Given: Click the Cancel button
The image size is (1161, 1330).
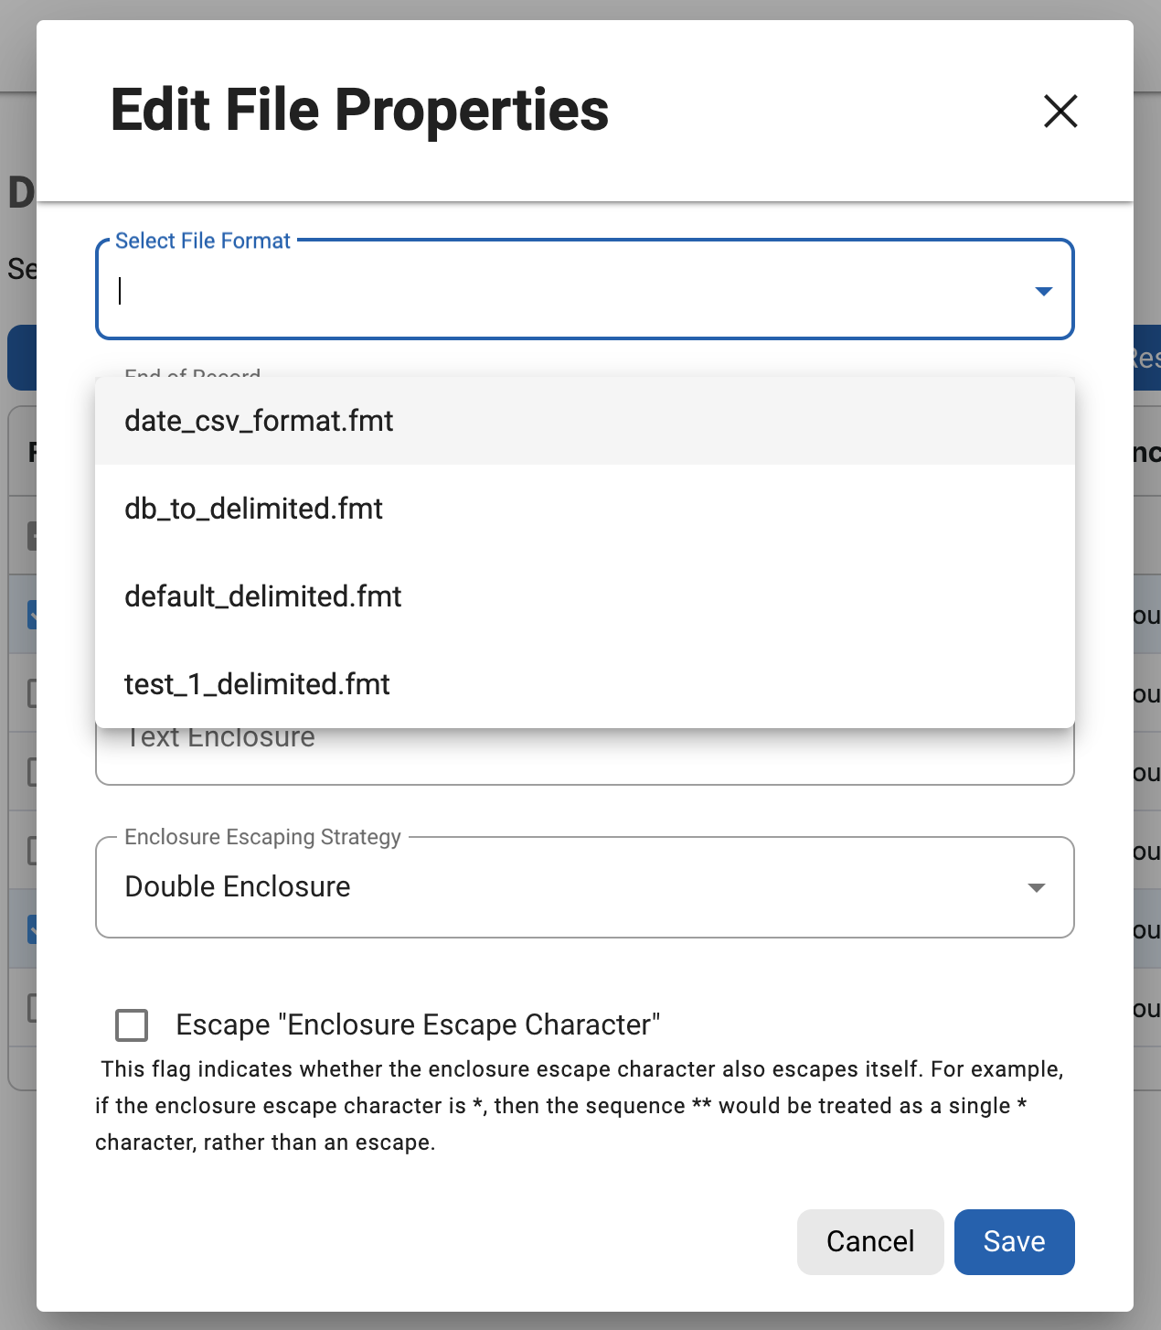Looking at the screenshot, I should point(869,1241).
